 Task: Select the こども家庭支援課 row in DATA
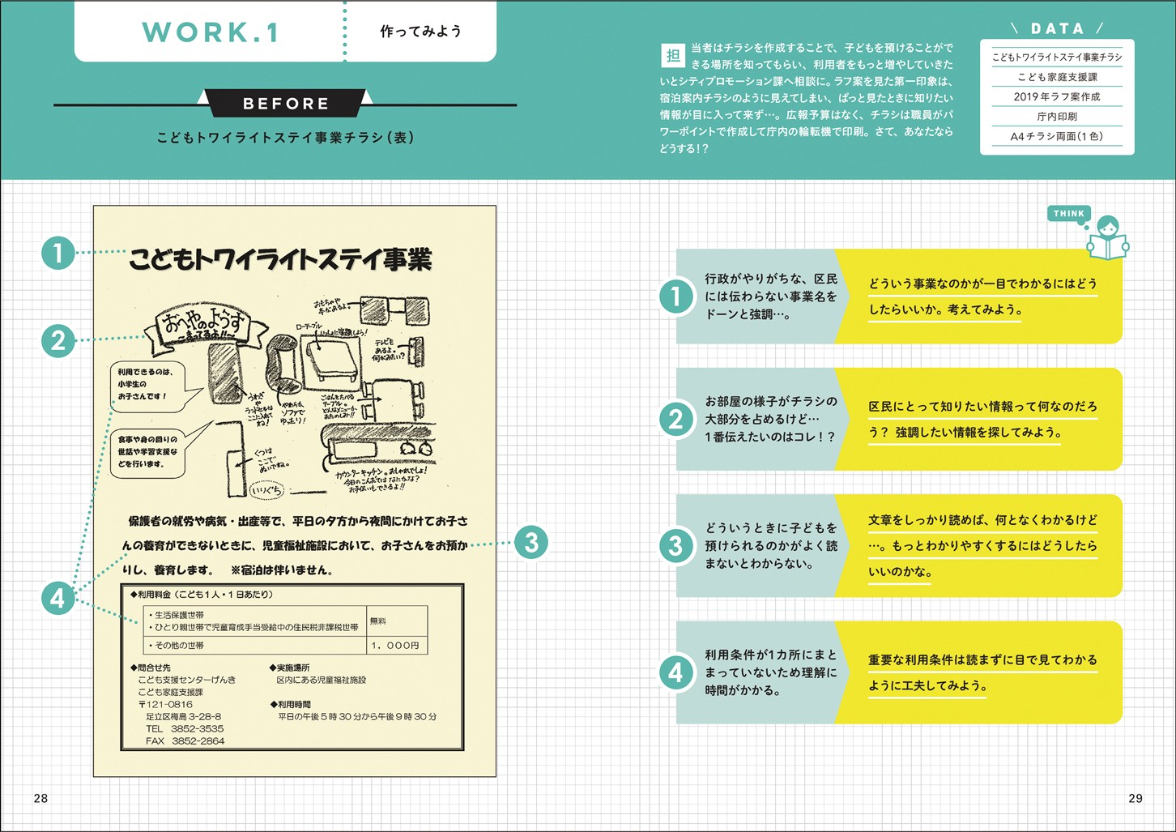[1057, 77]
